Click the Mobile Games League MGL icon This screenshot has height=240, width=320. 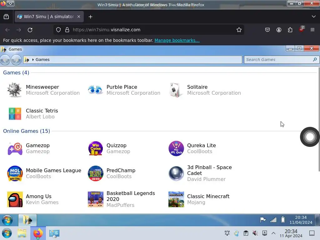(15, 173)
